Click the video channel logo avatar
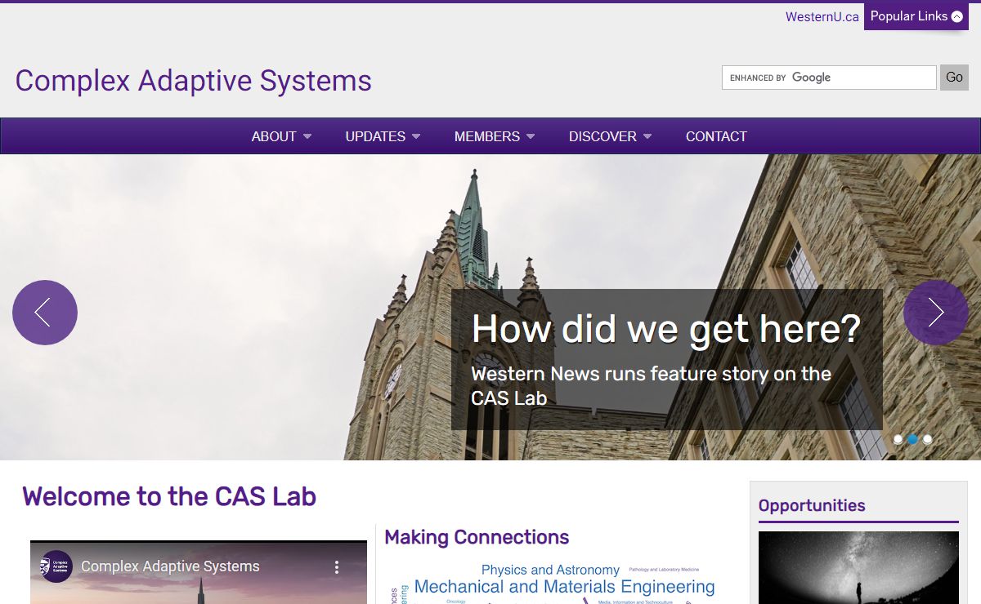 tap(56, 566)
